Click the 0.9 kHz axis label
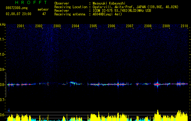The image size is (191, 121). coord(2,70)
